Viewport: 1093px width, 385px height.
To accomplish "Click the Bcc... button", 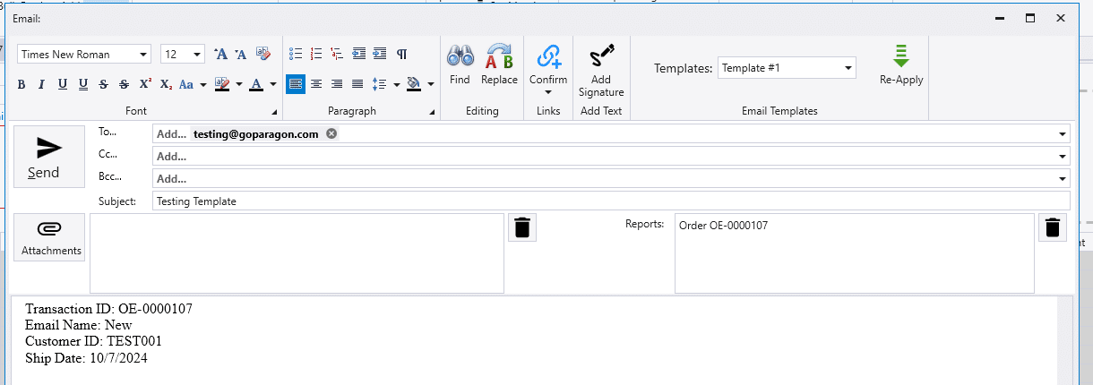I will [x=109, y=176].
